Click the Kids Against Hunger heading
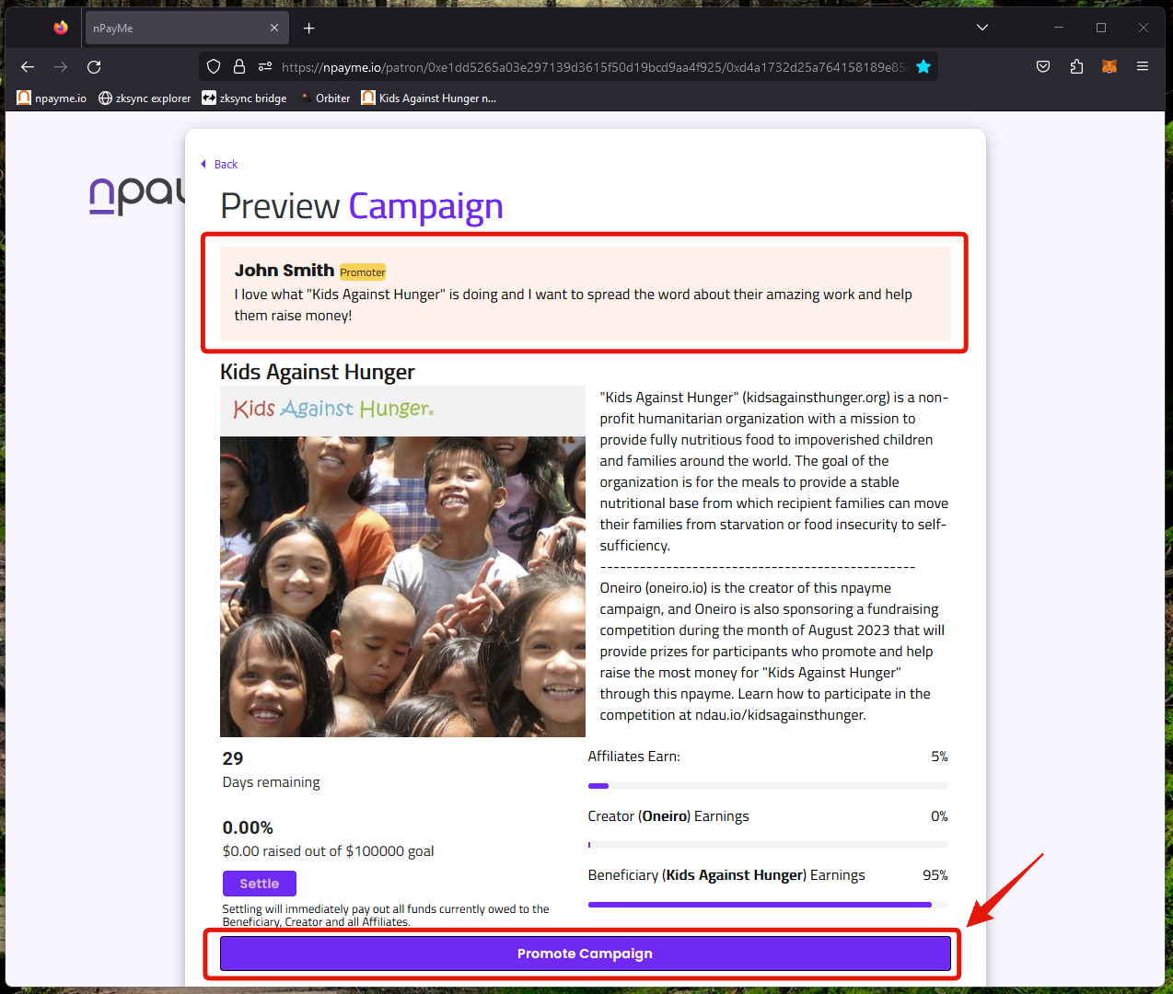Image resolution: width=1173 pixels, height=994 pixels. pos(318,372)
